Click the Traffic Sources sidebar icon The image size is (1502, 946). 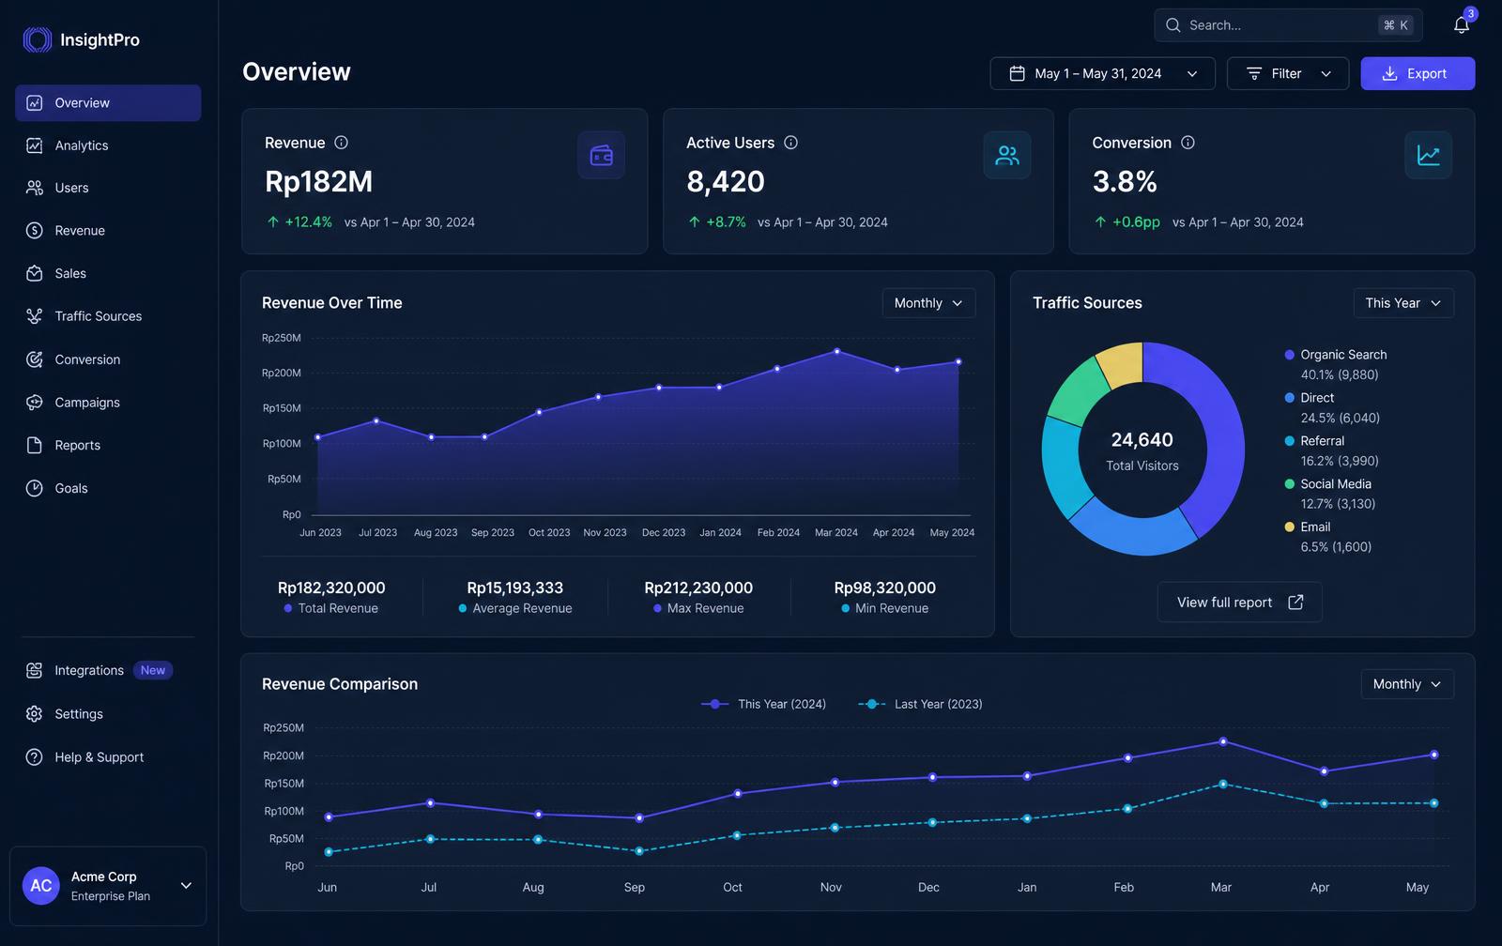(x=35, y=316)
